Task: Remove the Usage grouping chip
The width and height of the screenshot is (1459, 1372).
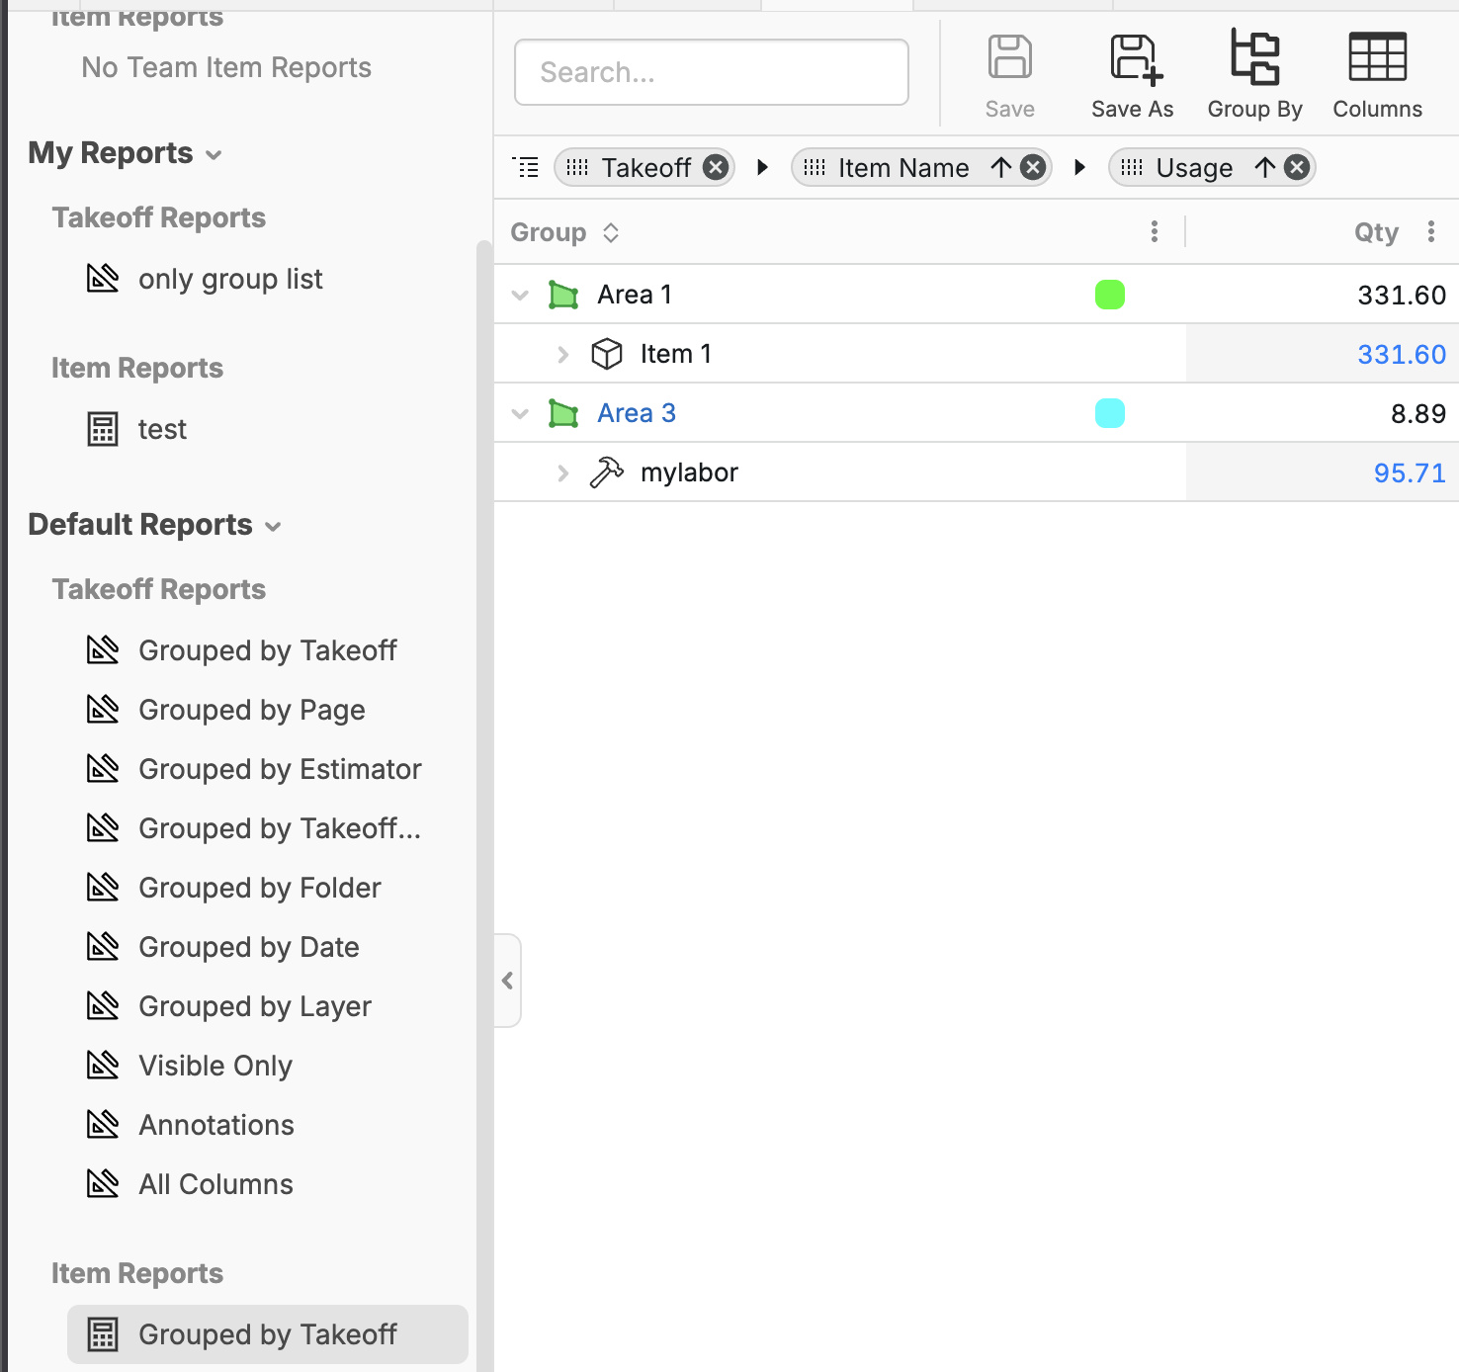Action: (x=1297, y=168)
